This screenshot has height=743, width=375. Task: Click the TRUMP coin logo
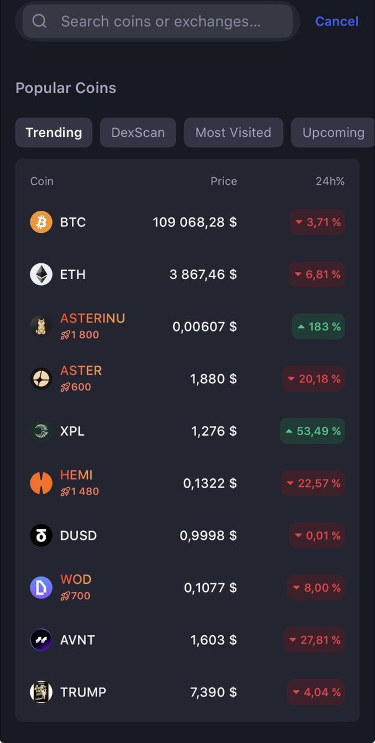41,692
